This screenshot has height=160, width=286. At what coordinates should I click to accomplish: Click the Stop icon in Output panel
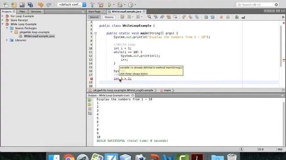tap(89, 109)
